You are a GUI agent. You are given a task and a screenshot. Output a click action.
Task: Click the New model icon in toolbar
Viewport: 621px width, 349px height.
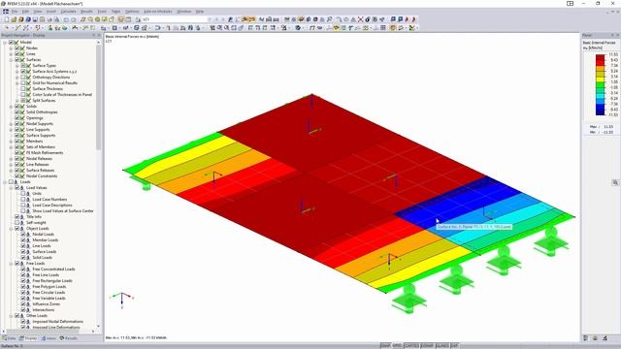click(7, 19)
